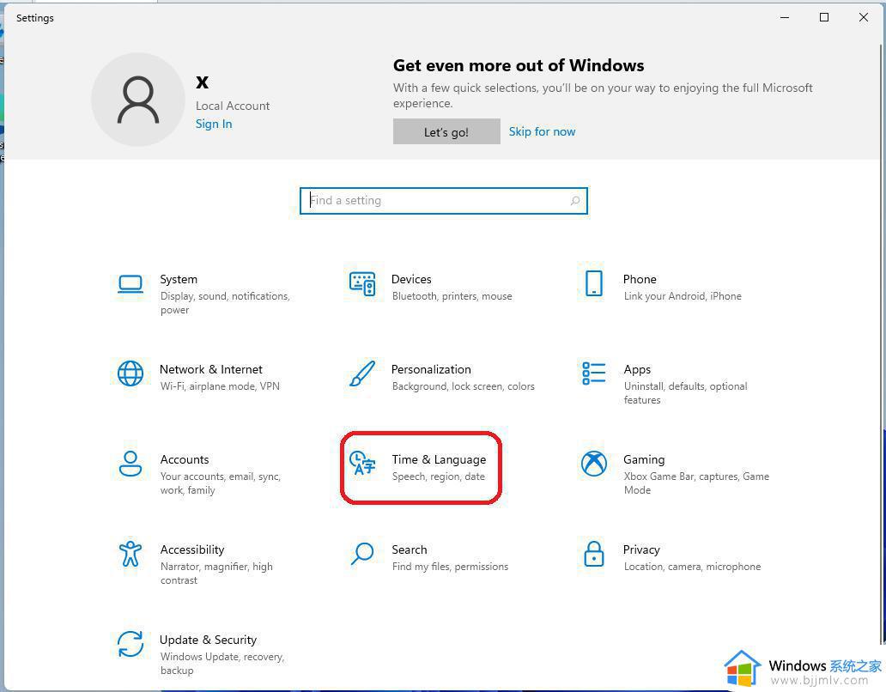Image resolution: width=886 pixels, height=692 pixels.
Task: Click the magnifier in the search box
Action: (574, 201)
